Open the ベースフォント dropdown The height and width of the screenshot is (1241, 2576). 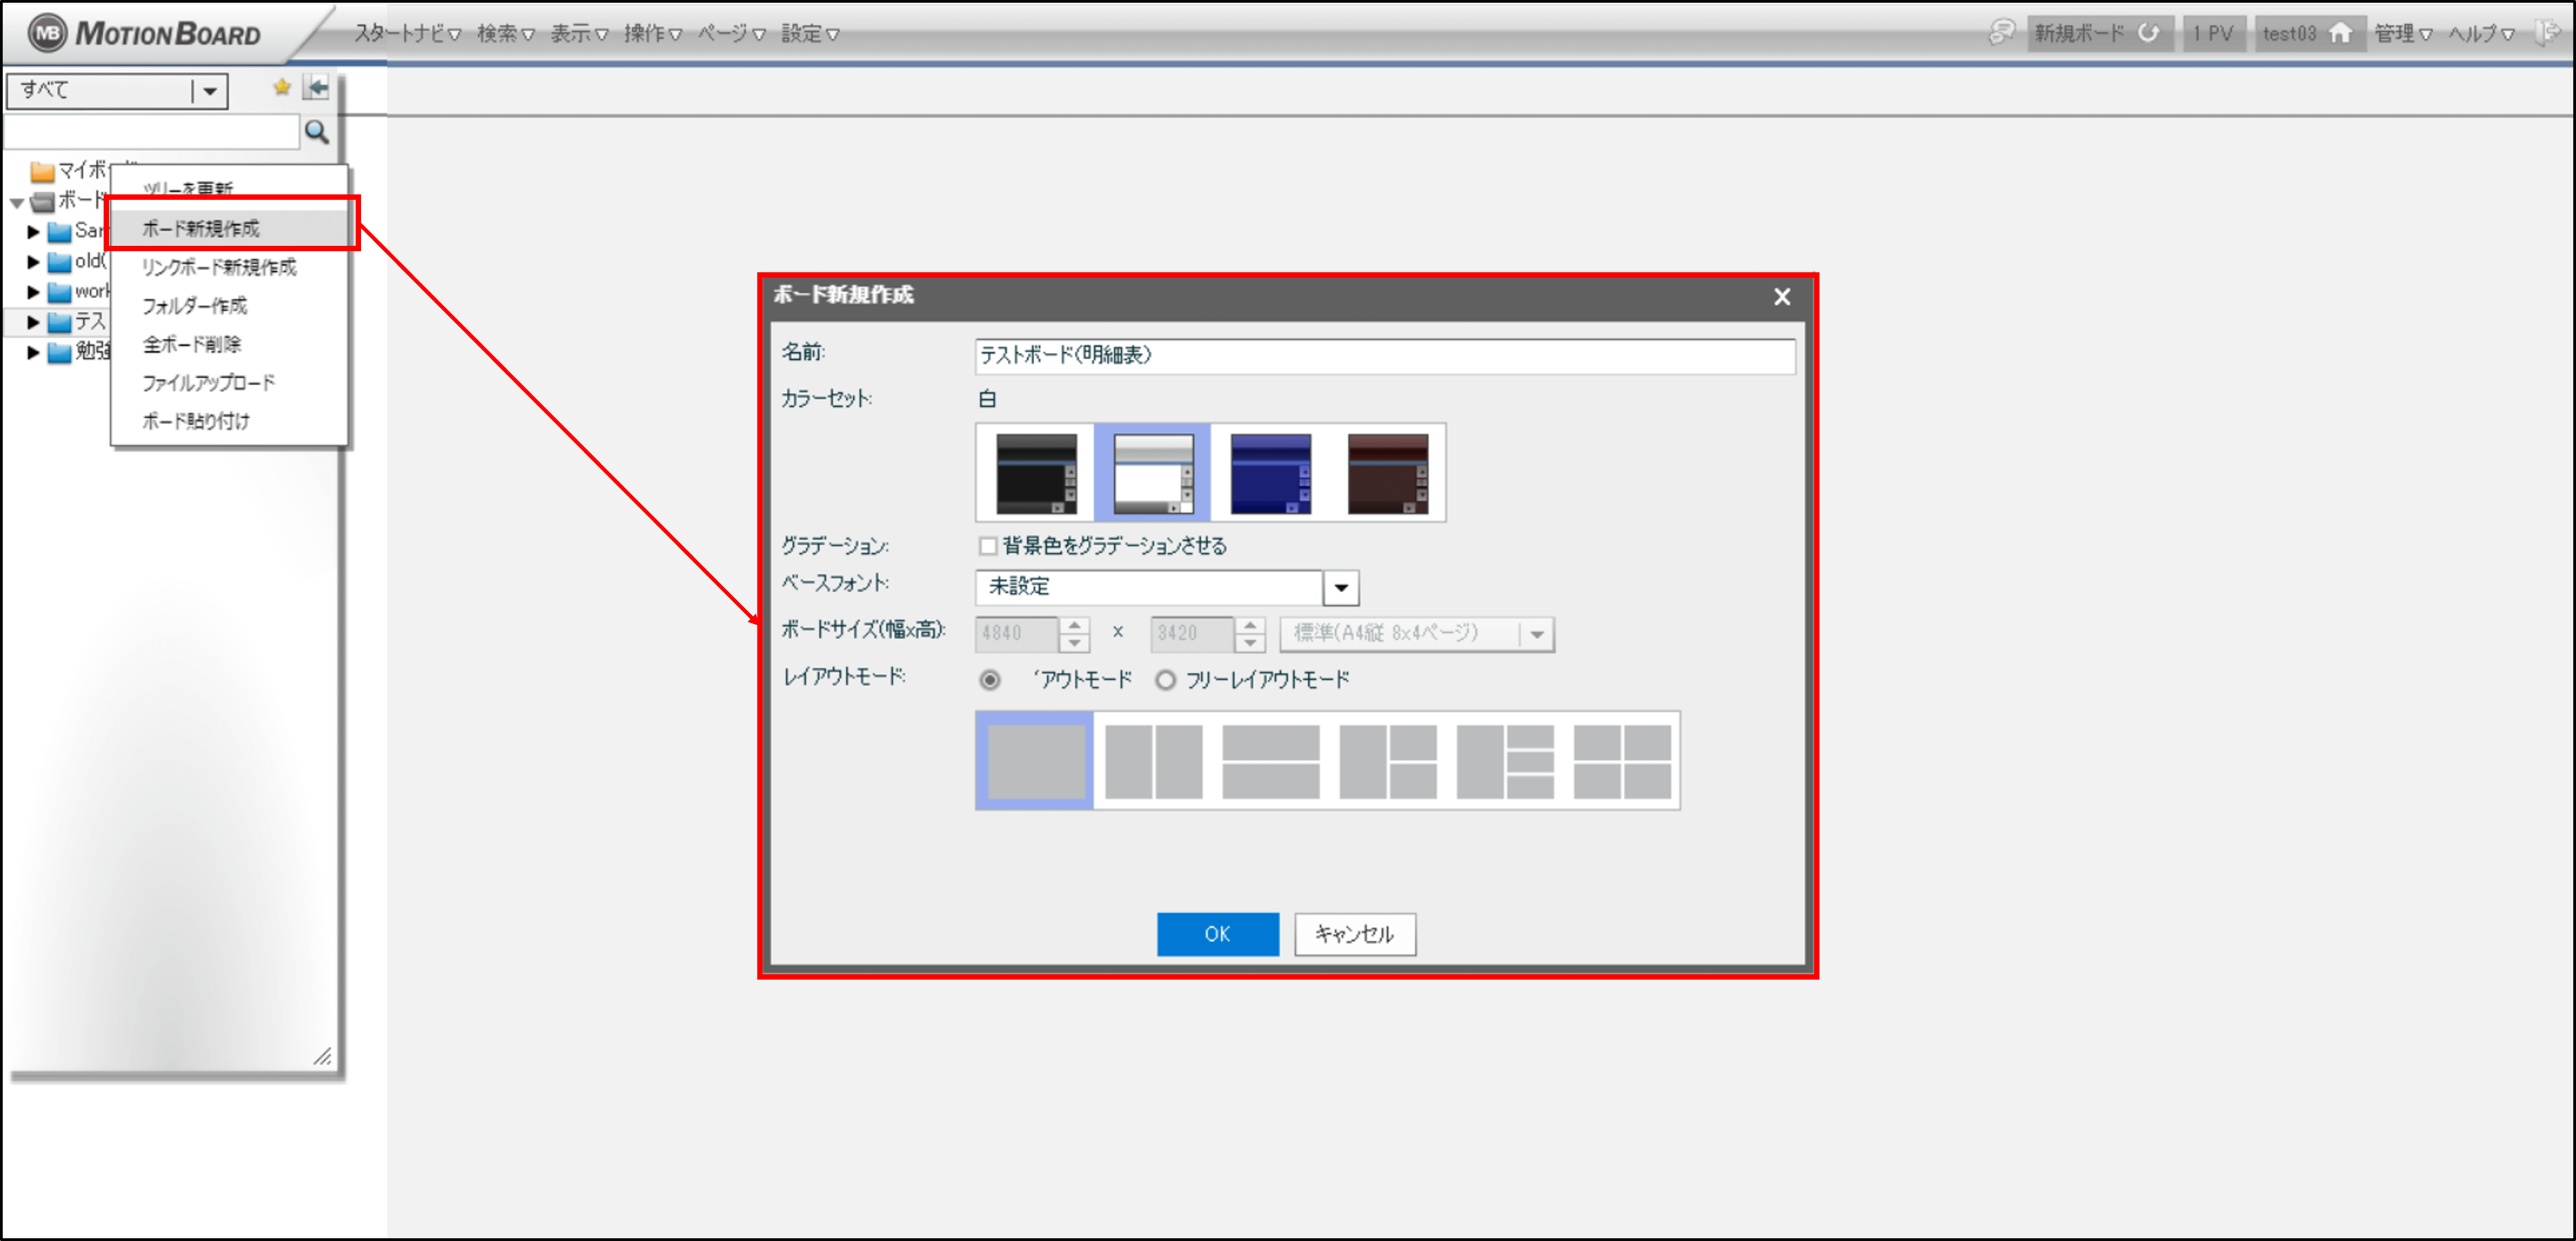click(1341, 588)
